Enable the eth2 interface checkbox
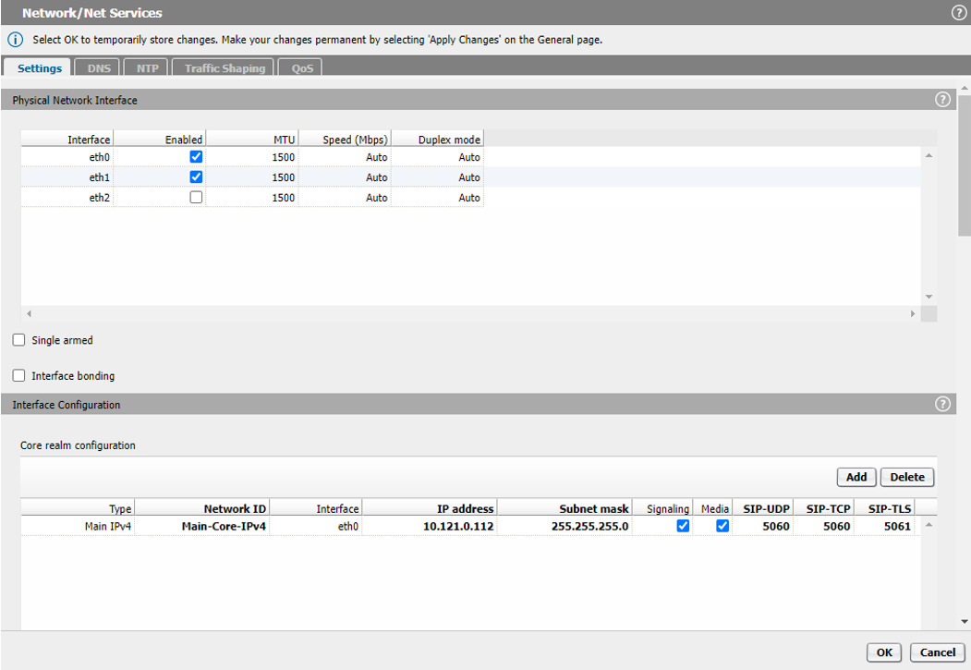 (x=196, y=198)
